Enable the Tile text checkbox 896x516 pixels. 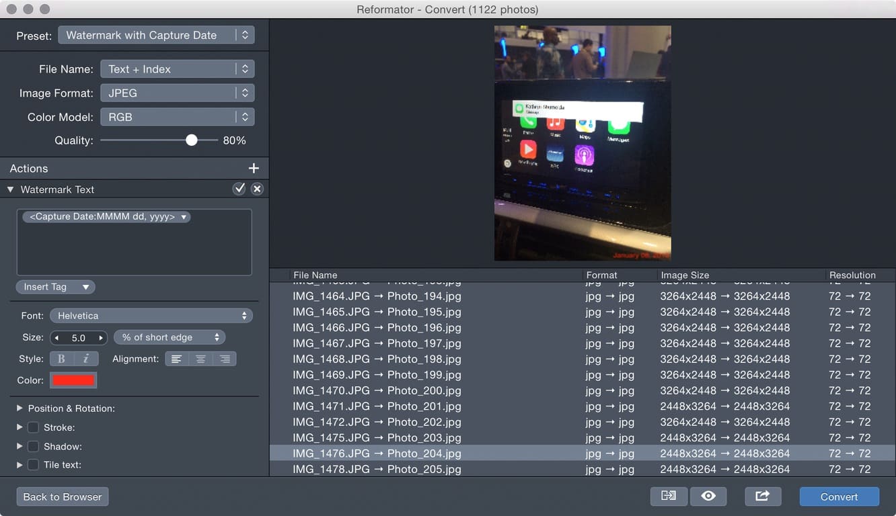(33, 465)
